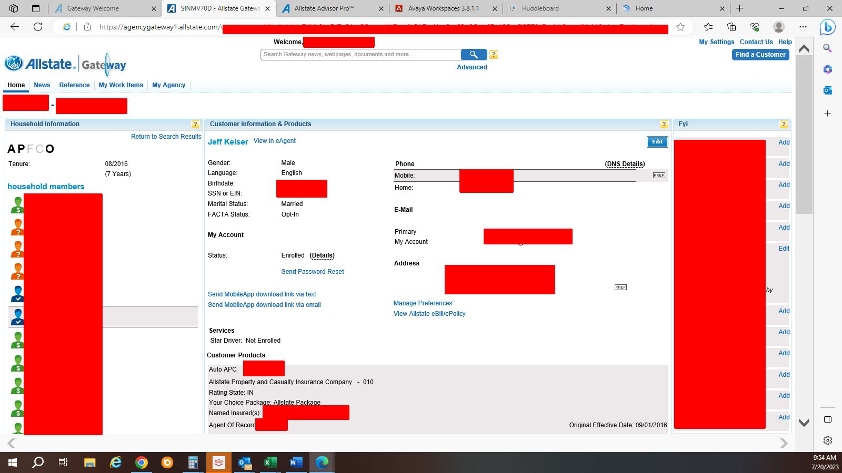Open browser Collections icon
Screen dimensions: 842x473
click(x=731, y=27)
